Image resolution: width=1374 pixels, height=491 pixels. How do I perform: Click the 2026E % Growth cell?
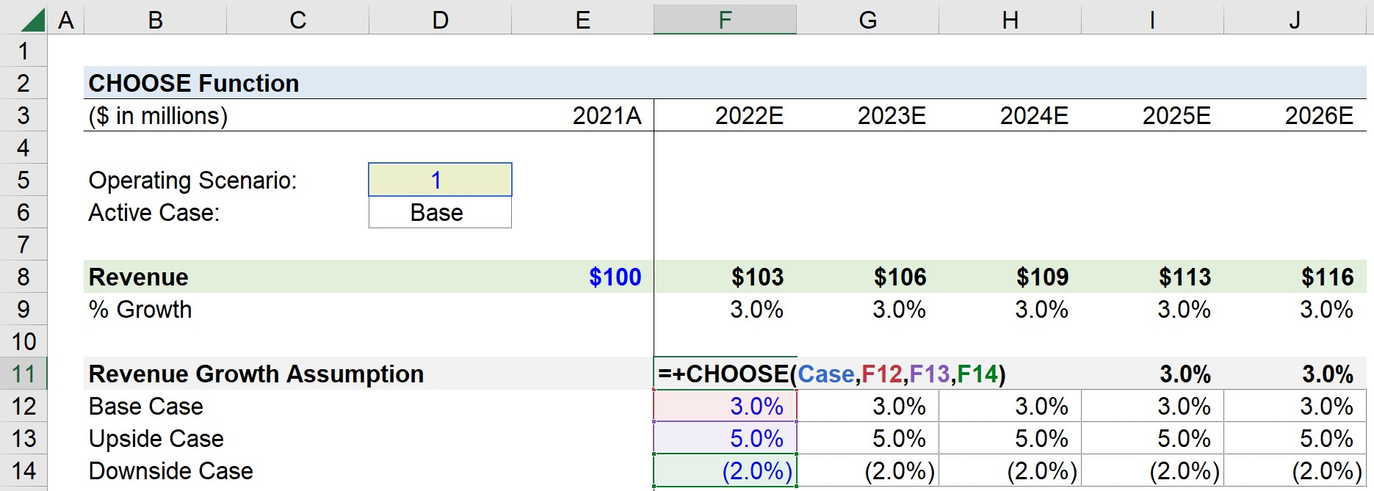click(x=1295, y=309)
